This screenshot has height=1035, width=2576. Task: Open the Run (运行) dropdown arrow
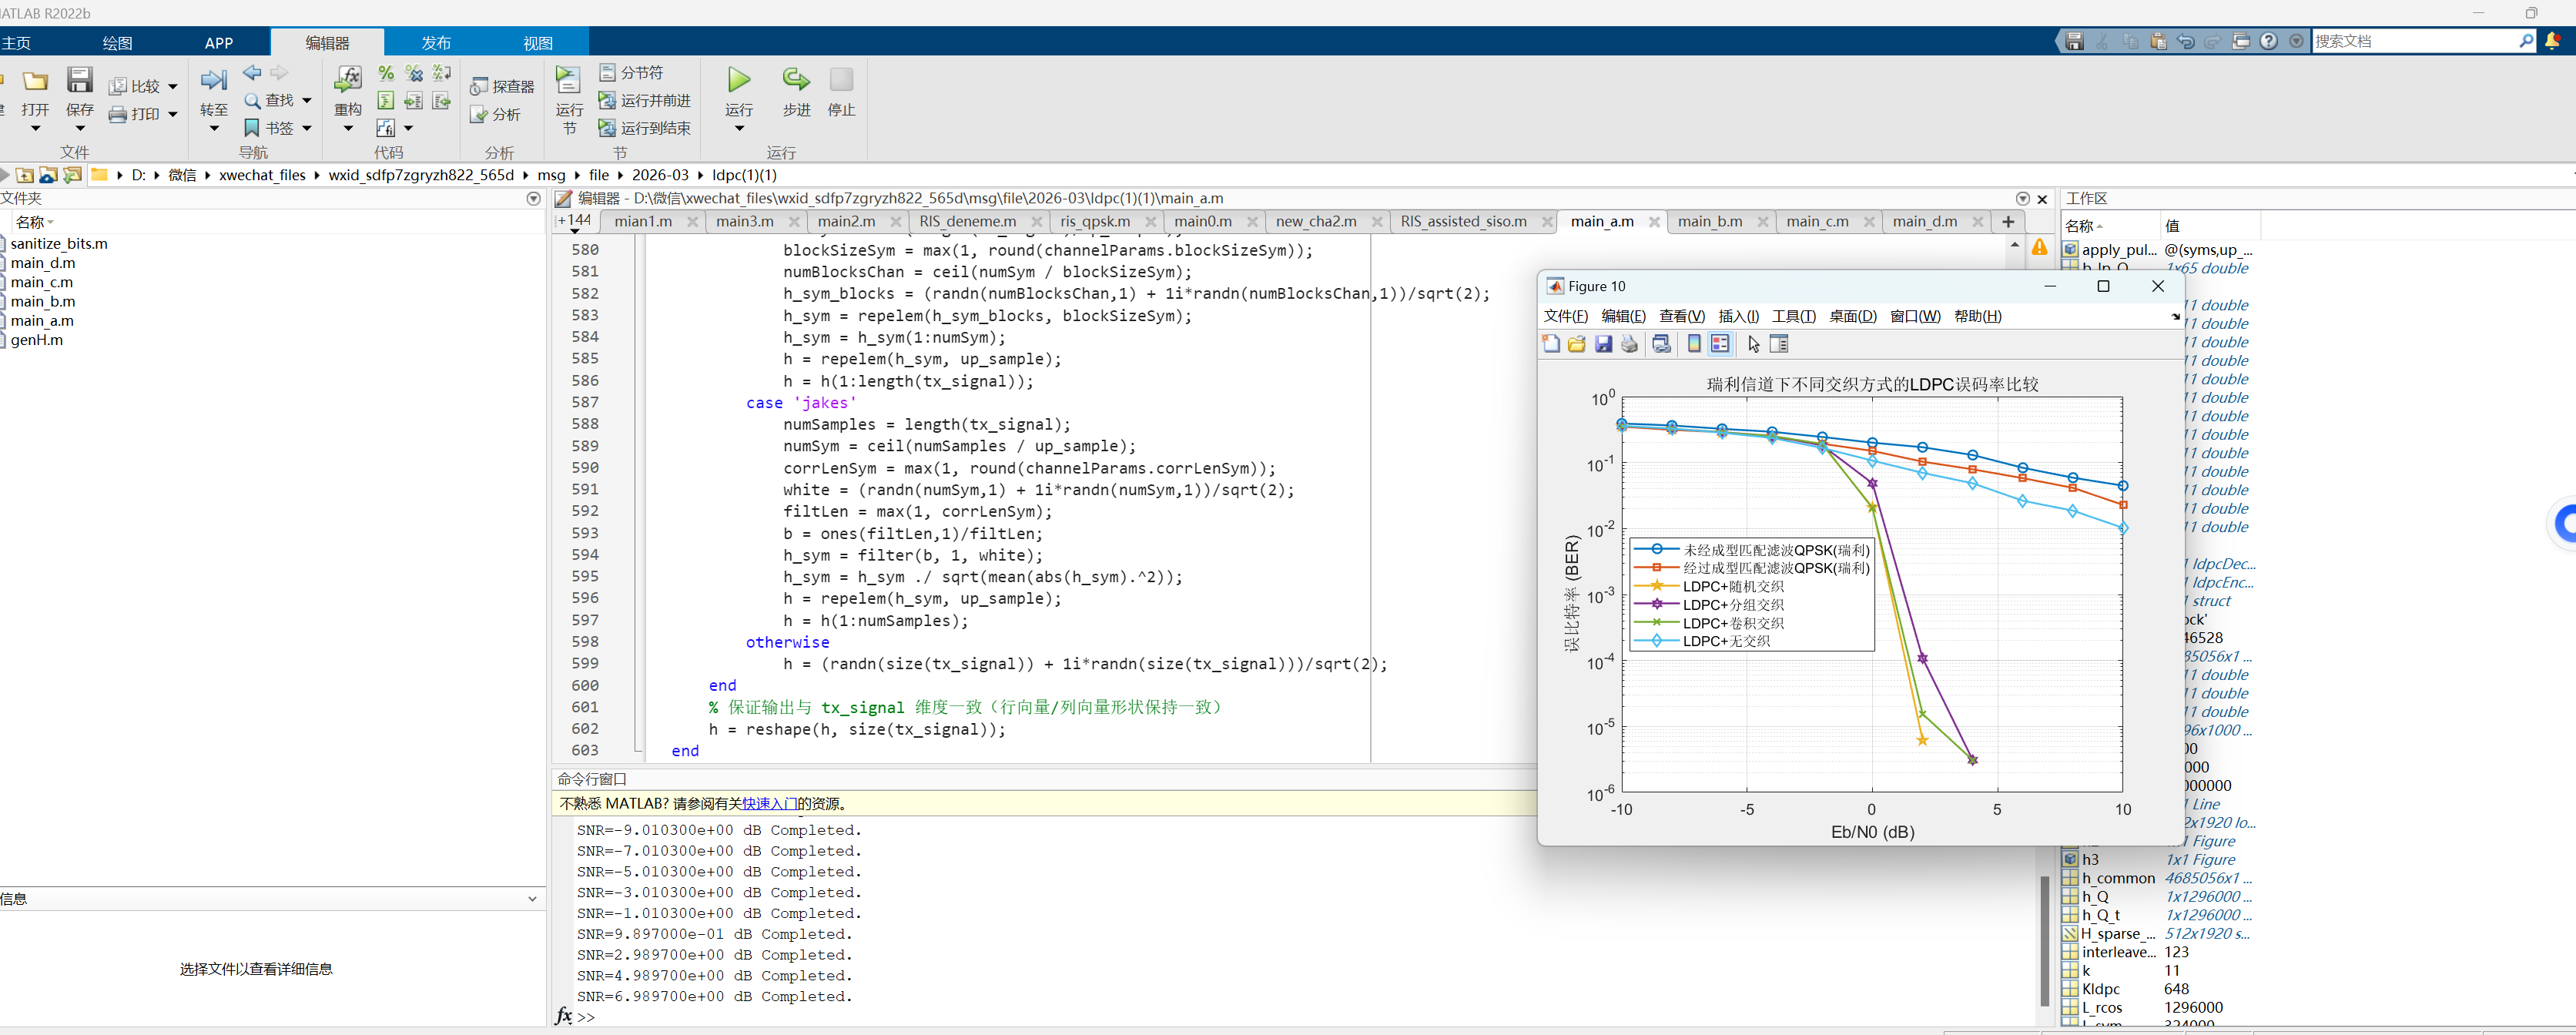coord(739,128)
